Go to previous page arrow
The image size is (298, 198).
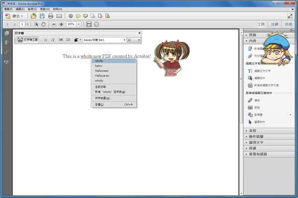click(7, 24)
